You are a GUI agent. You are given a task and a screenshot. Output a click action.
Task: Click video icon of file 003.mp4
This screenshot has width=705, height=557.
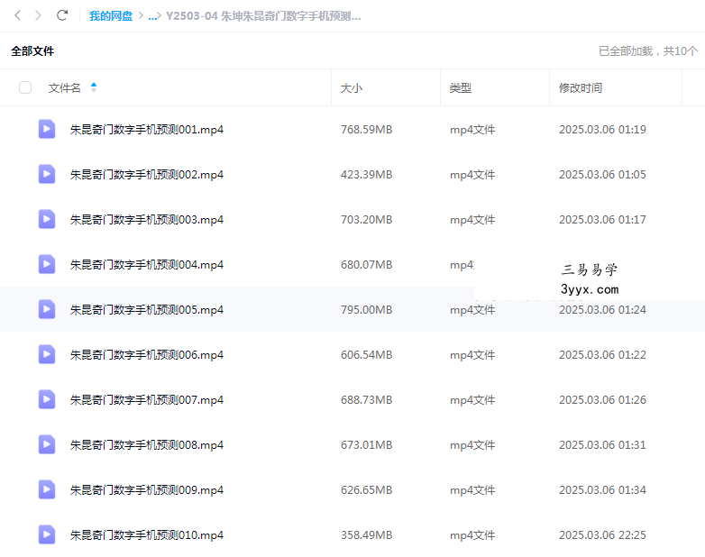click(x=47, y=219)
